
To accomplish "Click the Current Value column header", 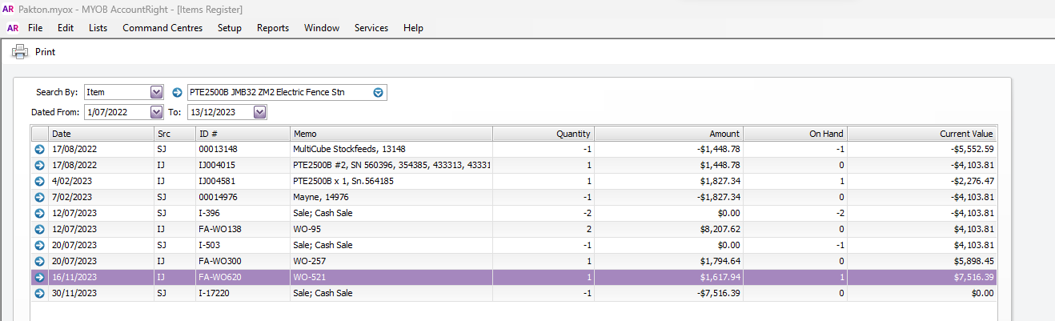I will pos(922,134).
